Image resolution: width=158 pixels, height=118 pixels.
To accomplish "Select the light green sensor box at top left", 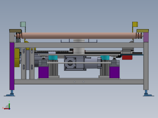I will (x=23, y=24).
